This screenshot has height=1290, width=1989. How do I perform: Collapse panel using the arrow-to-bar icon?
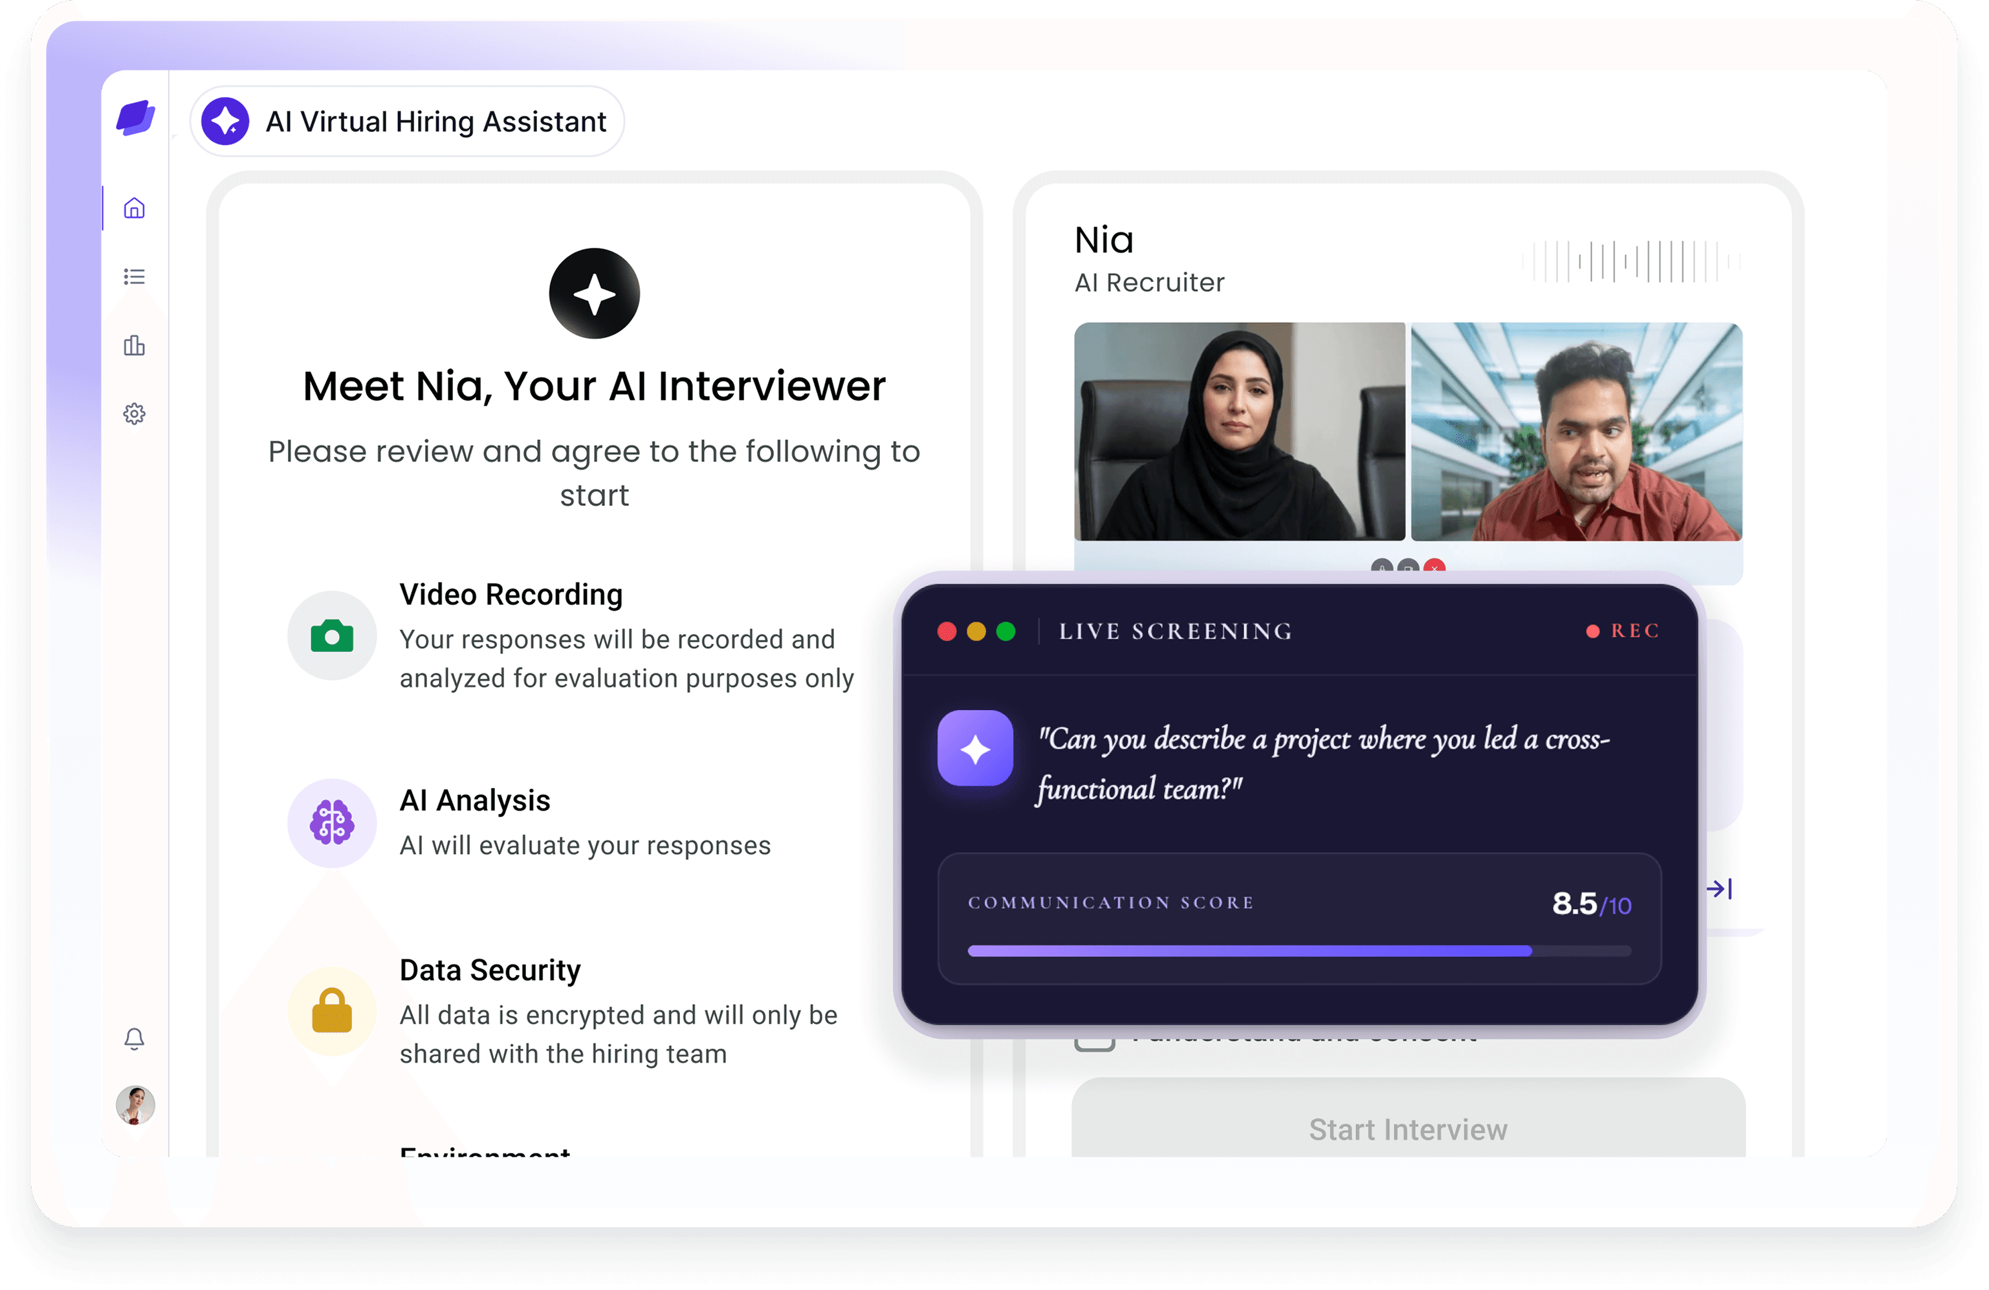pos(1719,889)
